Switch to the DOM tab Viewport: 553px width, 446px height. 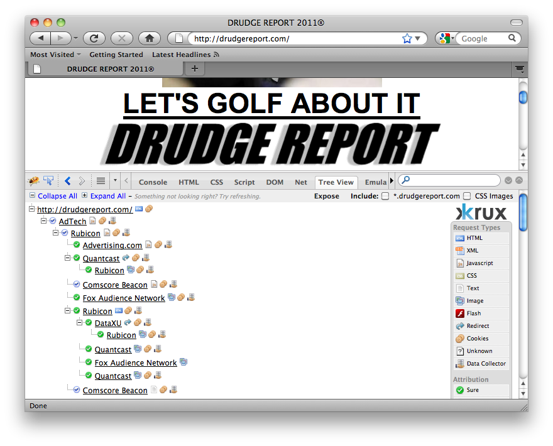(275, 182)
